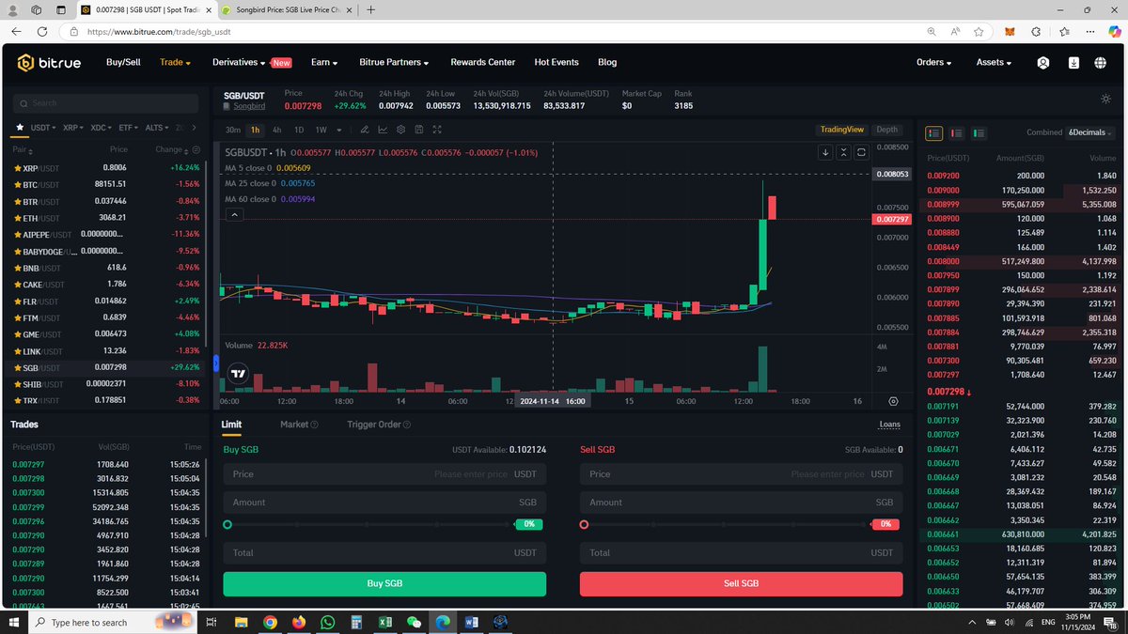Click the maximize chart icon on chart top-right
This screenshot has width=1128, height=634.
861,152
